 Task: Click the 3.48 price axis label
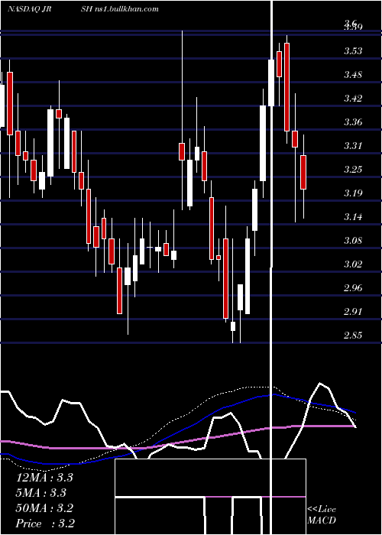[353, 75]
